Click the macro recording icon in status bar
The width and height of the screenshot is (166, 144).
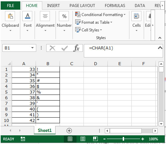[23, 139]
